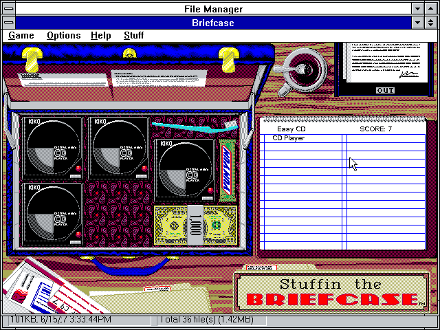Open the Game menu
The height and width of the screenshot is (330, 440).
(x=21, y=35)
